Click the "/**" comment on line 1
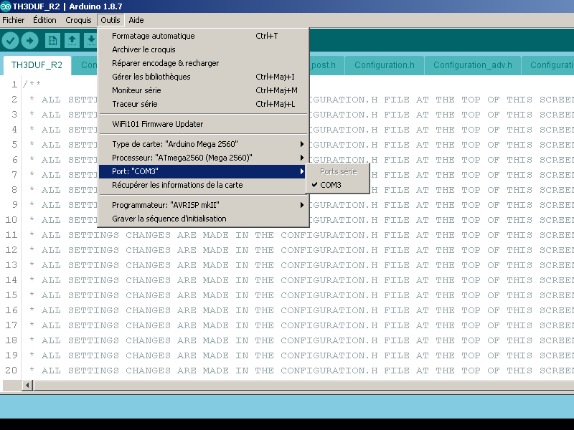The image size is (574, 430). 32,85
